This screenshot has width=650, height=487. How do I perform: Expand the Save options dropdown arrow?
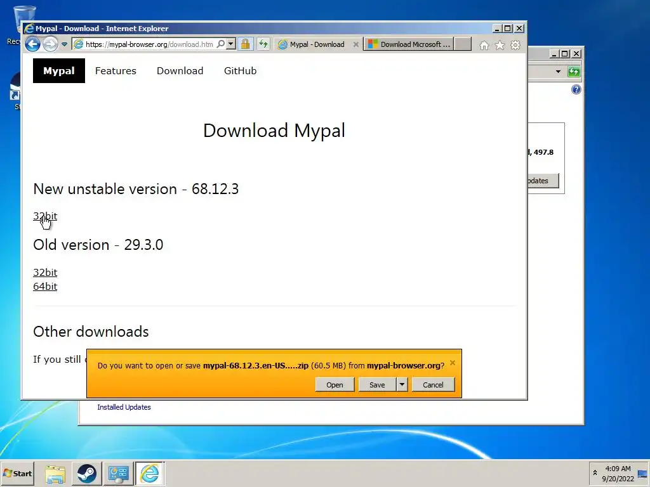pyautogui.click(x=402, y=385)
